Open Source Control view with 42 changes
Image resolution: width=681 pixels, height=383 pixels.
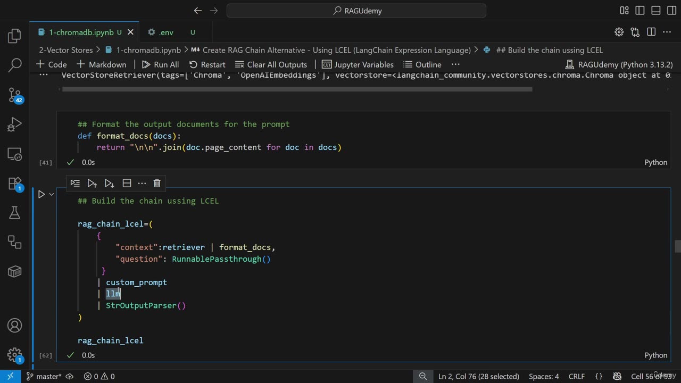coord(14,95)
